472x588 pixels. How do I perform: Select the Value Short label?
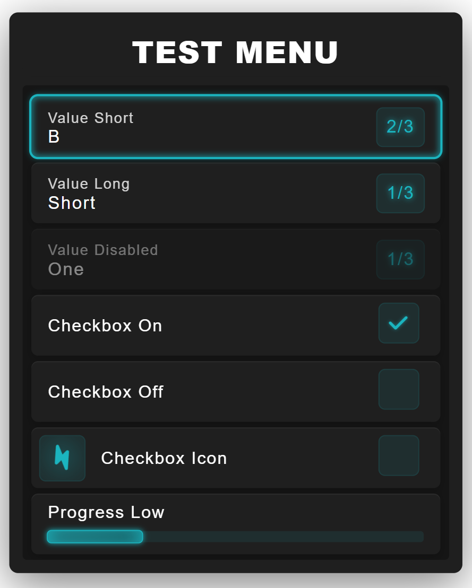click(x=91, y=118)
